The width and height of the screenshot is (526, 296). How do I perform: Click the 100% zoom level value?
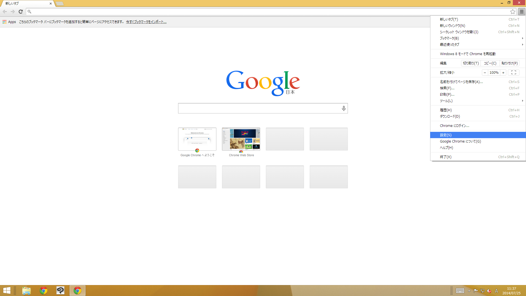click(494, 72)
